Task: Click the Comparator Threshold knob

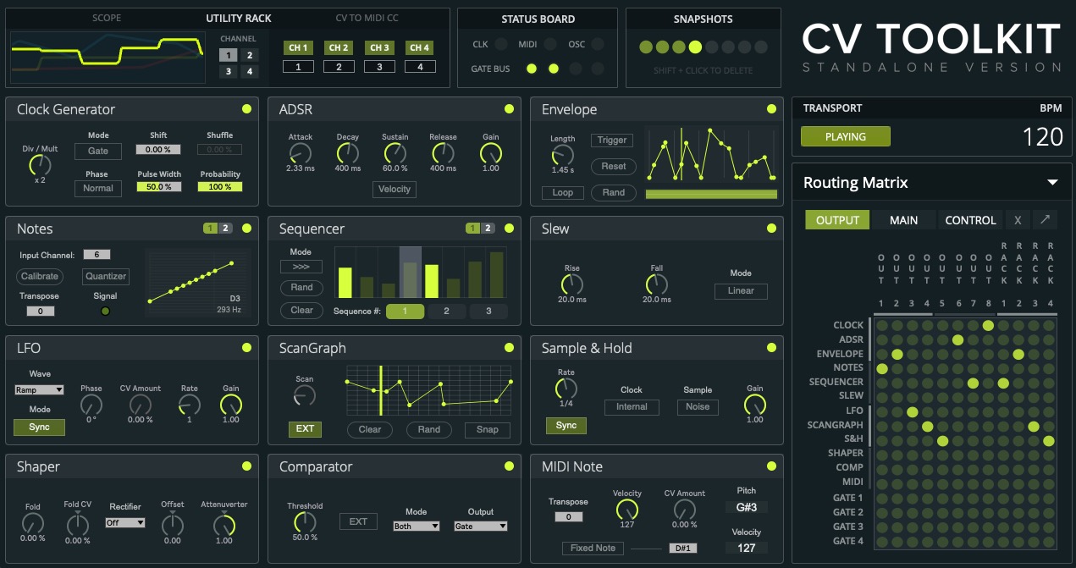Action: click(304, 521)
